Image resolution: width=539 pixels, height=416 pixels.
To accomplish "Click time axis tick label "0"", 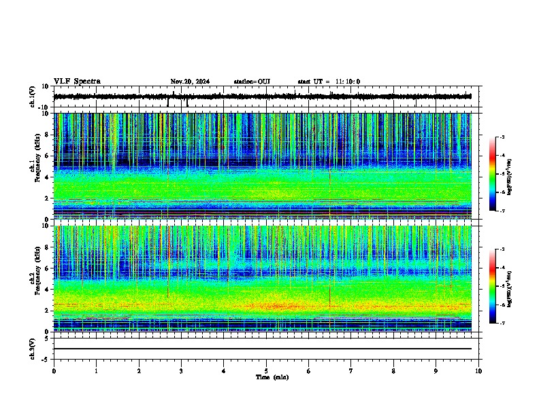I will pyautogui.click(x=54, y=371).
